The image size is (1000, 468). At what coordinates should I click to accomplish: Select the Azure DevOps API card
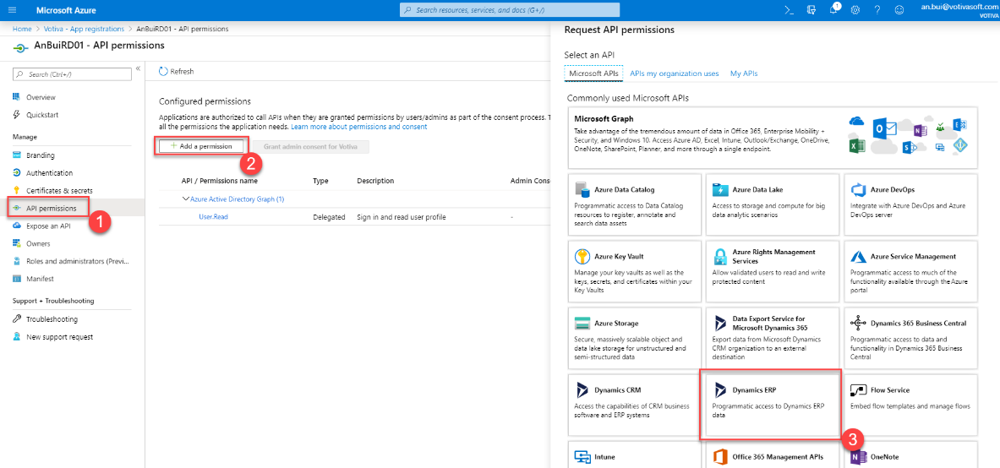click(x=910, y=203)
